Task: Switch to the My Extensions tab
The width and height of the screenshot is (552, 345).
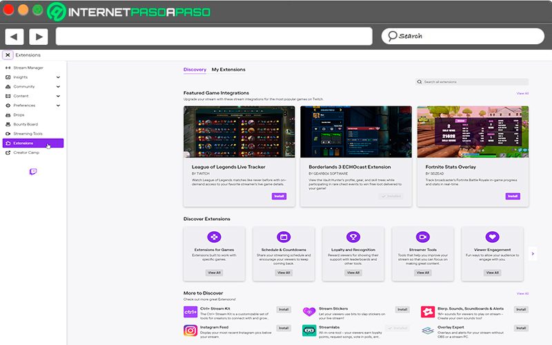Action: coord(228,70)
